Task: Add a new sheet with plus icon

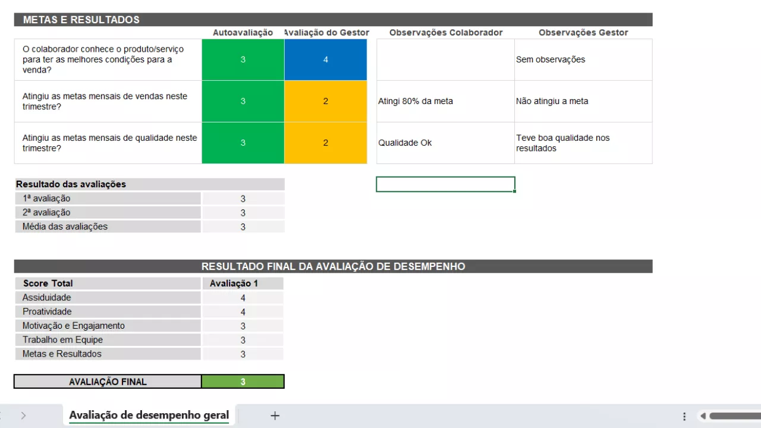Action: point(275,416)
